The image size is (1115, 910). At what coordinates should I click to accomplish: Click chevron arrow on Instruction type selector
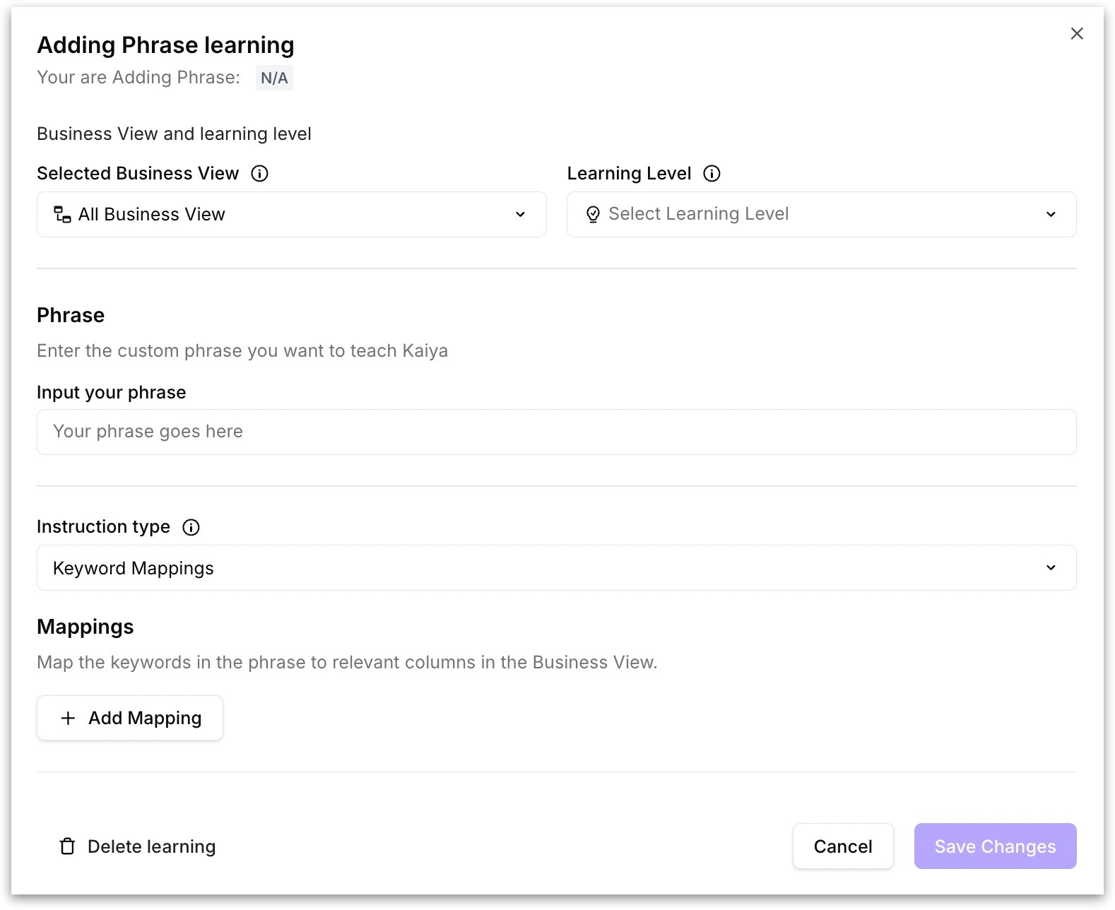pos(1051,568)
